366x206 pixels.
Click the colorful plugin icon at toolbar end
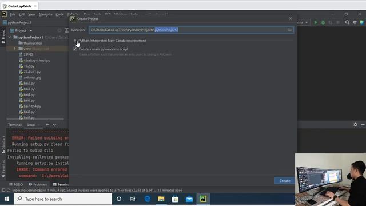362,22
